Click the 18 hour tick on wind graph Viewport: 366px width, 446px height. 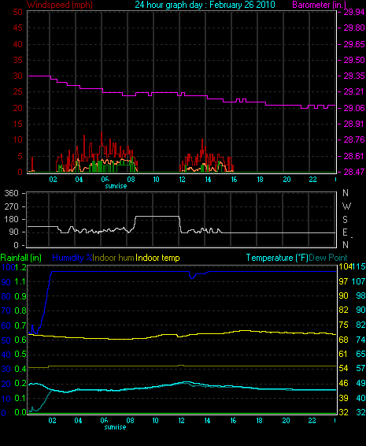(260, 180)
